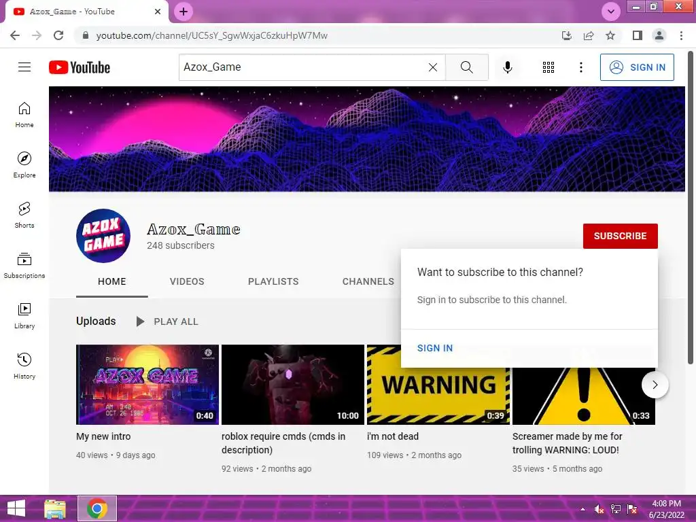This screenshot has height=522, width=696.
Task: Open the roblox require cmds video thumbnail
Action: click(292, 385)
